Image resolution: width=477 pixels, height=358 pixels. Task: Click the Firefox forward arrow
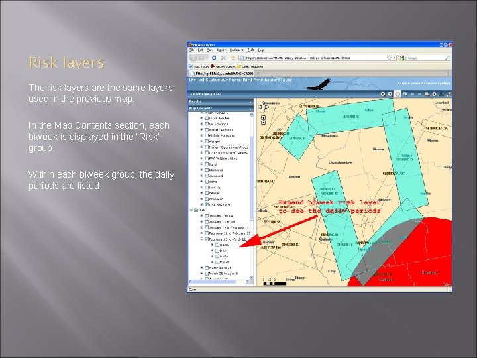201,58
